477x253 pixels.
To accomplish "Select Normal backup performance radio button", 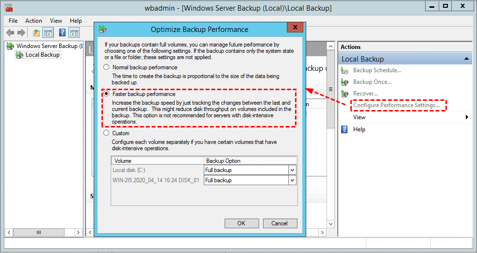I will tap(106, 67).
